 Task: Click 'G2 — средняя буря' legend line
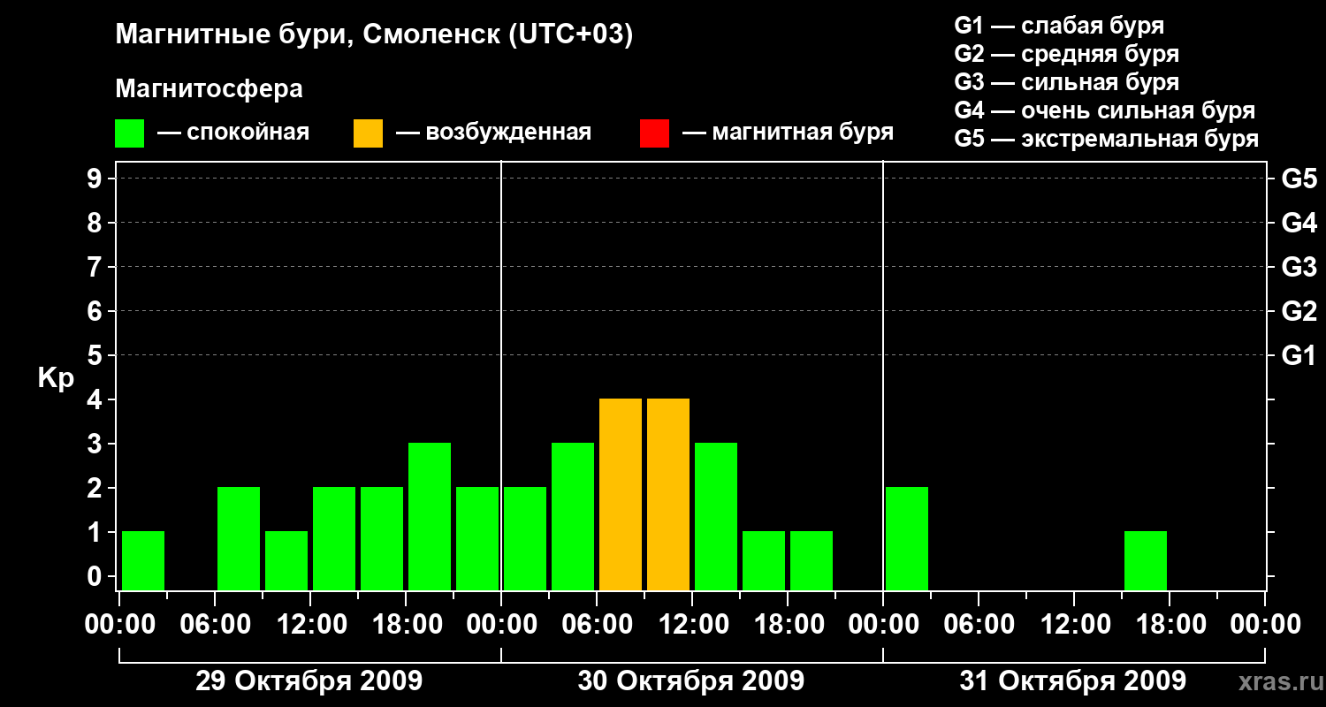[x=1066, y=54]
